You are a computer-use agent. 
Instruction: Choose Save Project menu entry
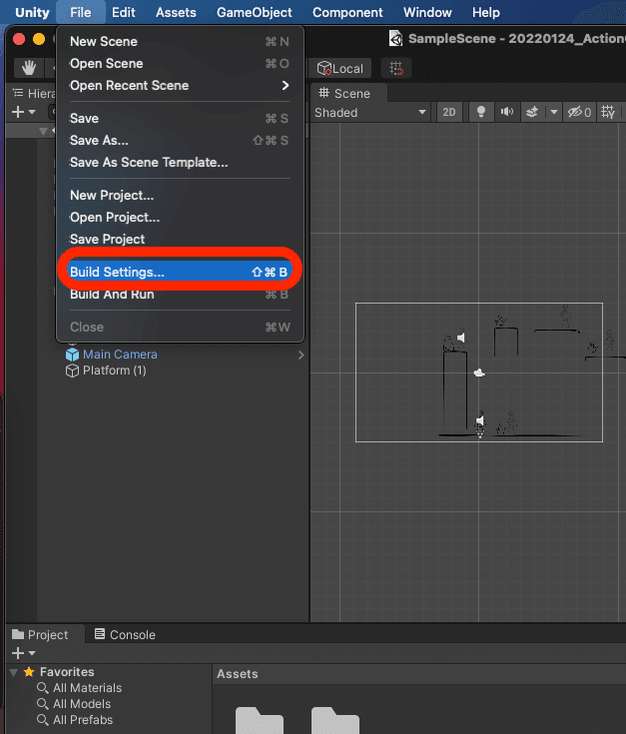click(x=180, y=240)
